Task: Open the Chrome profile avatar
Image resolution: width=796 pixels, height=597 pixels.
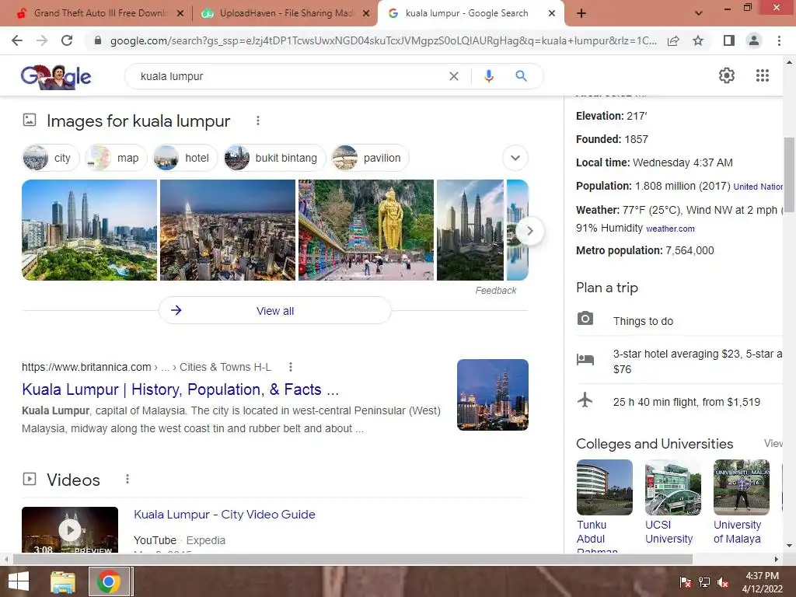Action: [754, 40]
